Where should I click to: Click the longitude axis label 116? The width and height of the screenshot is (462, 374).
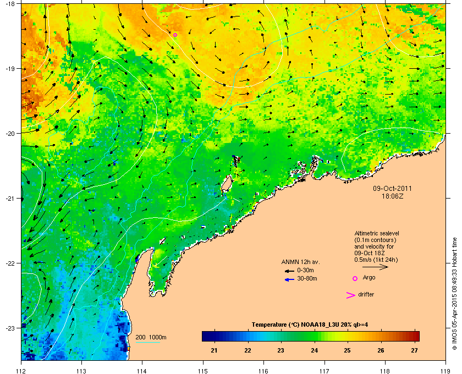(x=263, y=371)
